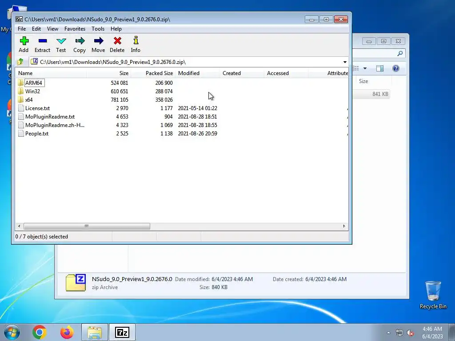The image size is (455, 341).
Task: Click the muted volume tray icon
Action: 410,333
